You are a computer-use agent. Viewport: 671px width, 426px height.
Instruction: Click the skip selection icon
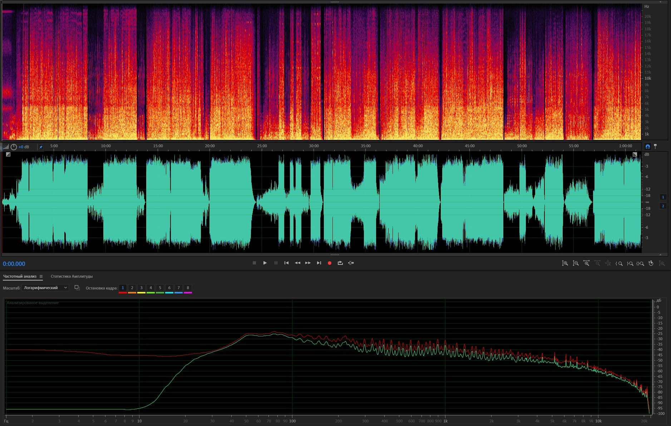[351, 263]
